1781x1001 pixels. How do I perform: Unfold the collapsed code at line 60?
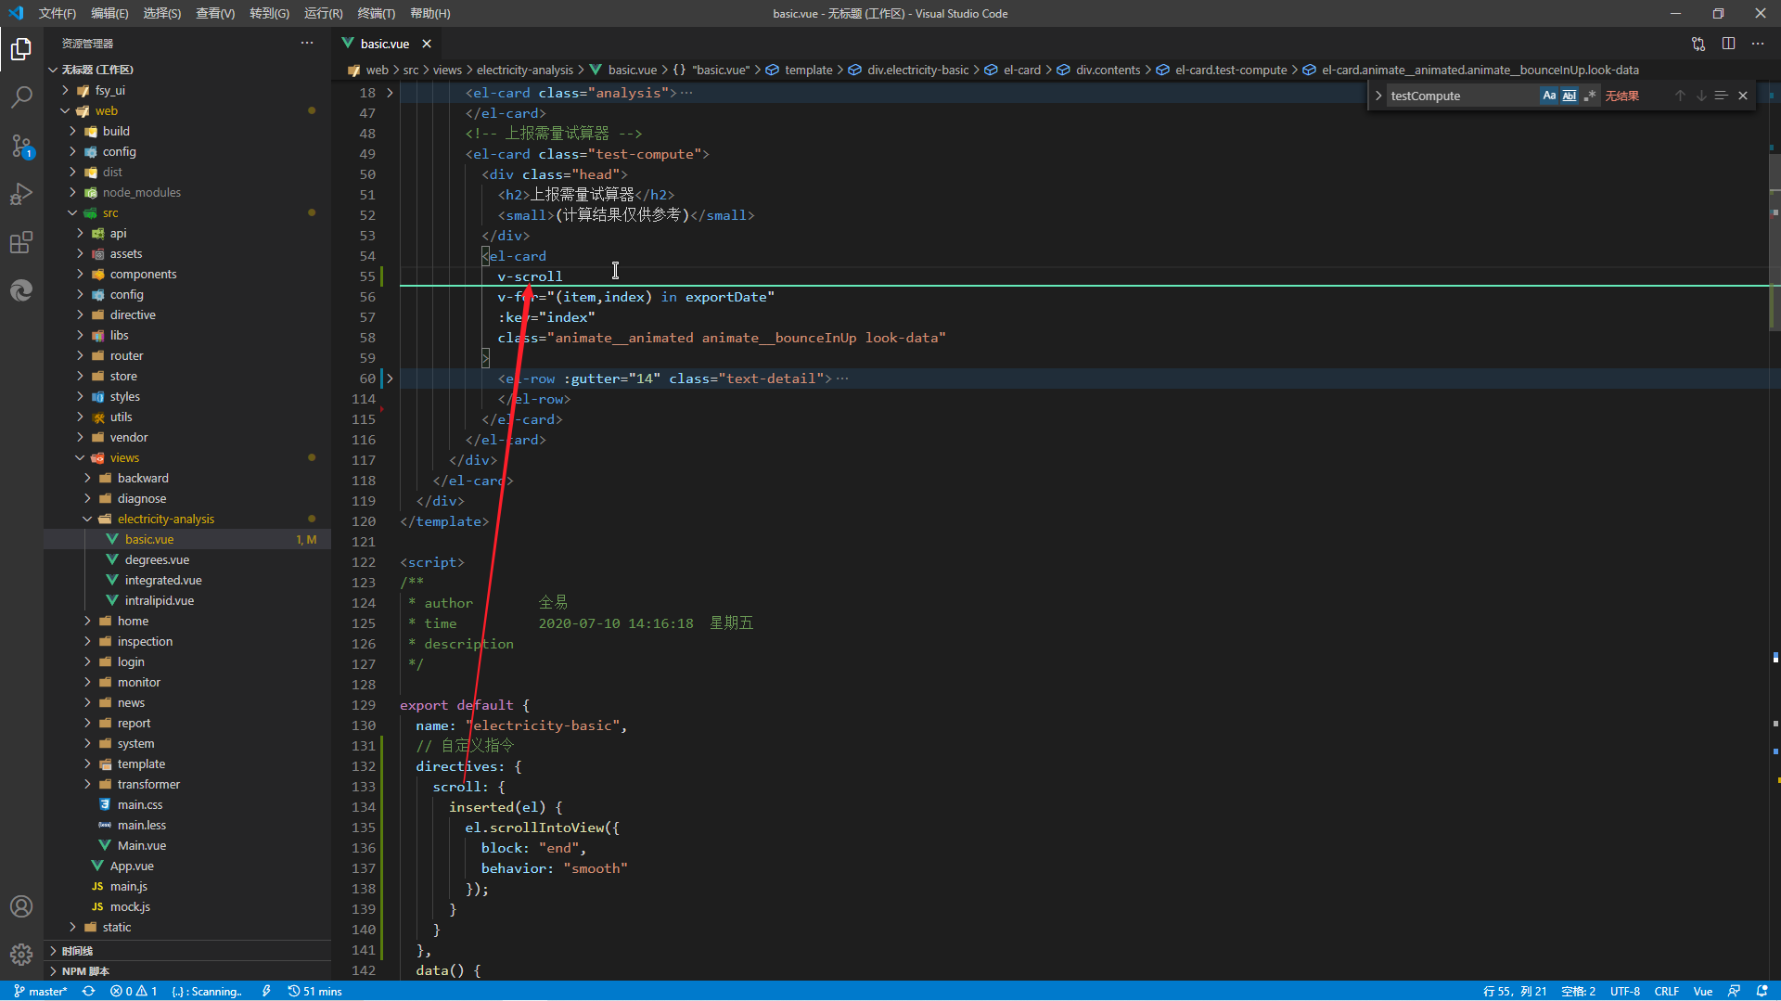click(391, 379)
